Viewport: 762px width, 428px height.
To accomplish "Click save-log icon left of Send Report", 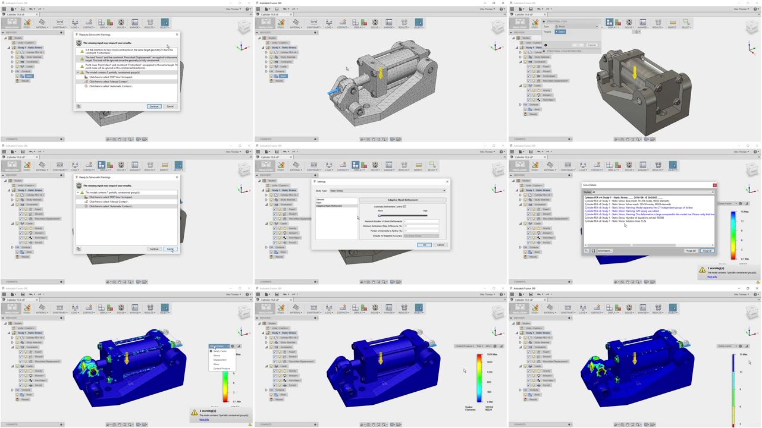I will [x=593, y=251].
